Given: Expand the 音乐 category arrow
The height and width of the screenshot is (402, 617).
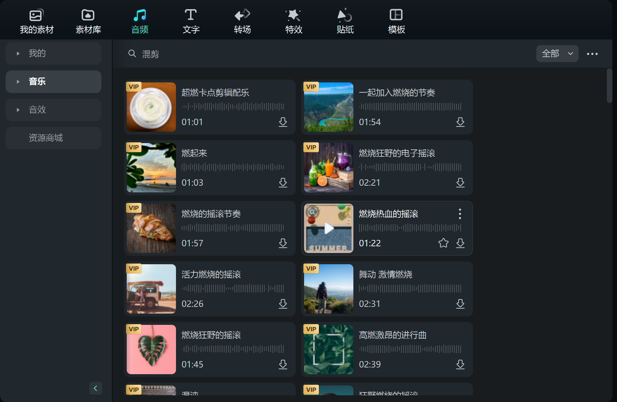Looking at the screenshot, I should [x=18, y=82].
